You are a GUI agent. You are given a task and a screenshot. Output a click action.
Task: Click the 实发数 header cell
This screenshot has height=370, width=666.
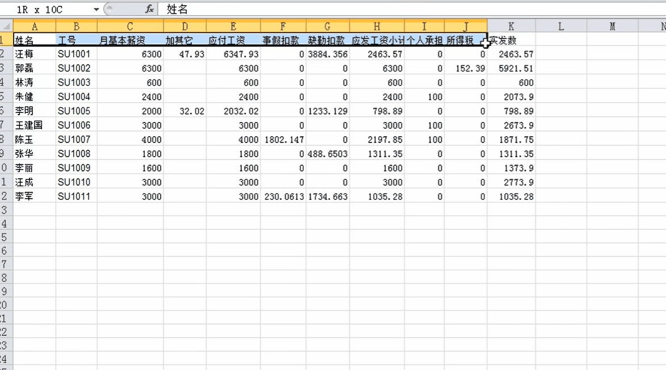[511, 40]
